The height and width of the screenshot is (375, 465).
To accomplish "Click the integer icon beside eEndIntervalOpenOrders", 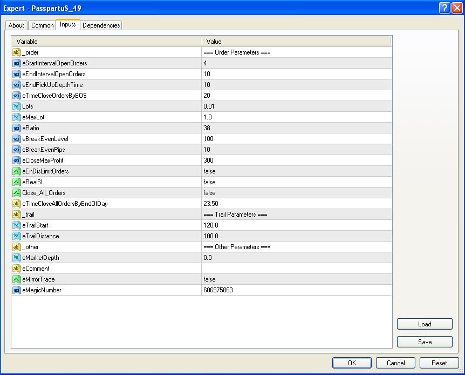I will click(16, 74).
